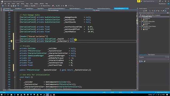Switch to FPSController.cs tab

[x=7, y=9]
